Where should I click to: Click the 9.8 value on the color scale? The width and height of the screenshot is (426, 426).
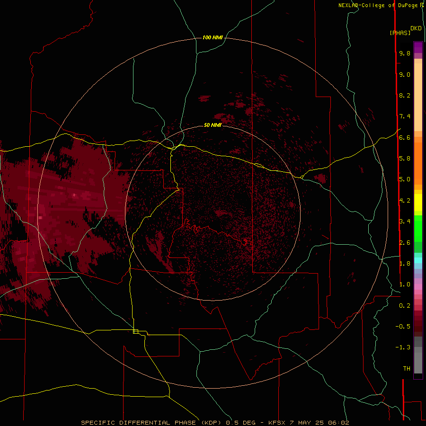[x=405, y=53]
